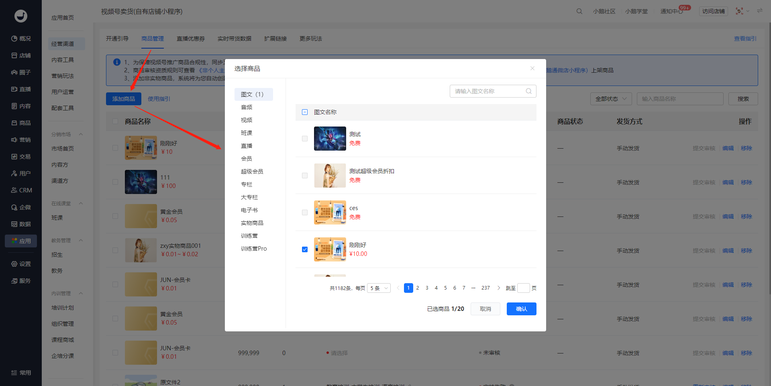Image resolution: width=771 pixels, height=386 pixels.
Task: Go to page 2 in pagination
Action: [x=418, y=288]
